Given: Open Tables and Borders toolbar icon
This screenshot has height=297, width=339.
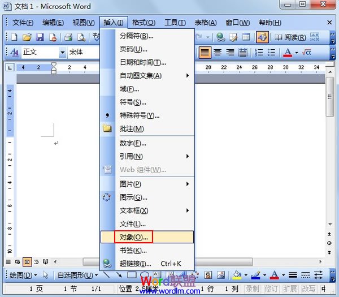Looking at the screenshot, I should (x=233, y=37).
